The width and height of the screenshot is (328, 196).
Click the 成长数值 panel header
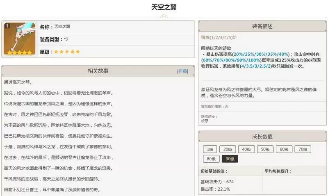coord(262,137)
